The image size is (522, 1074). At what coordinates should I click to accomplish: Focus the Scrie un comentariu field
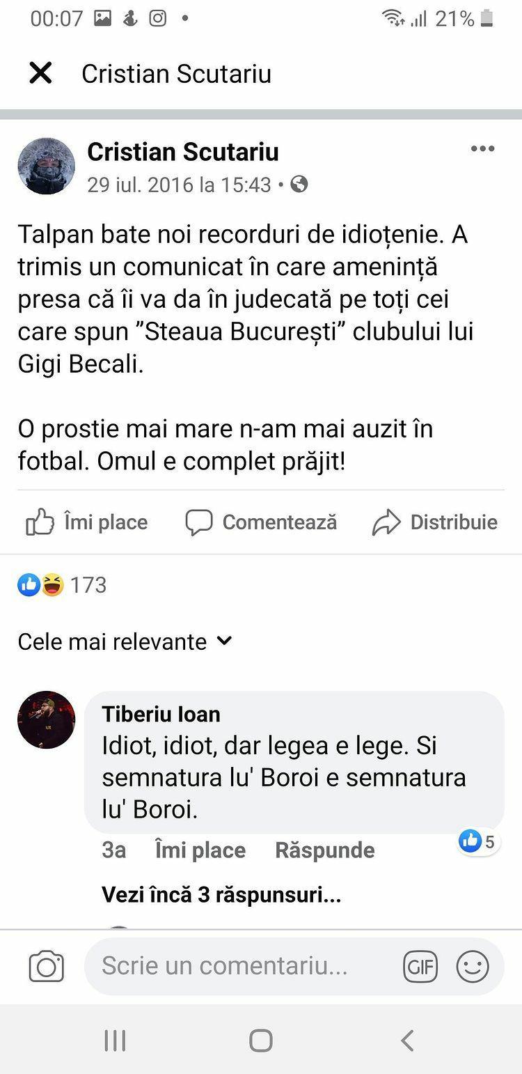[x=237, y=967]
